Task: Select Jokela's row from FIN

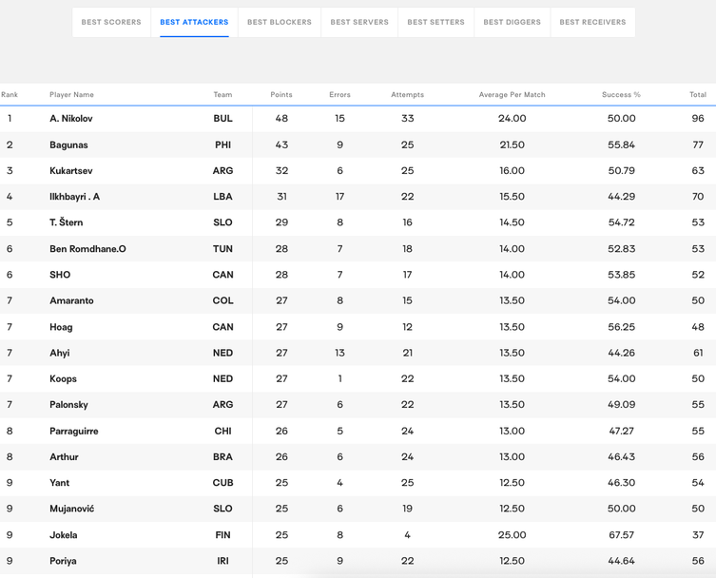Action: coord(64,535)
